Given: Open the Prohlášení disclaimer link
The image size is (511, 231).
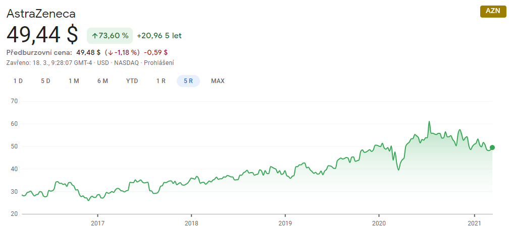Looking at the screenshot, I should point(160,63).
